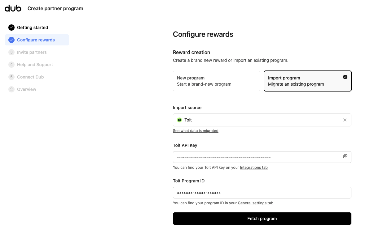Click the blue Configure rewards check icon
This screenshot has height=247, width=383.
[11, 40]
